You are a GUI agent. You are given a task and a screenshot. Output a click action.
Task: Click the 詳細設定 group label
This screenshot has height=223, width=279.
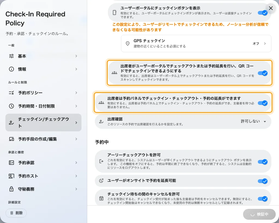coord(14,202)
